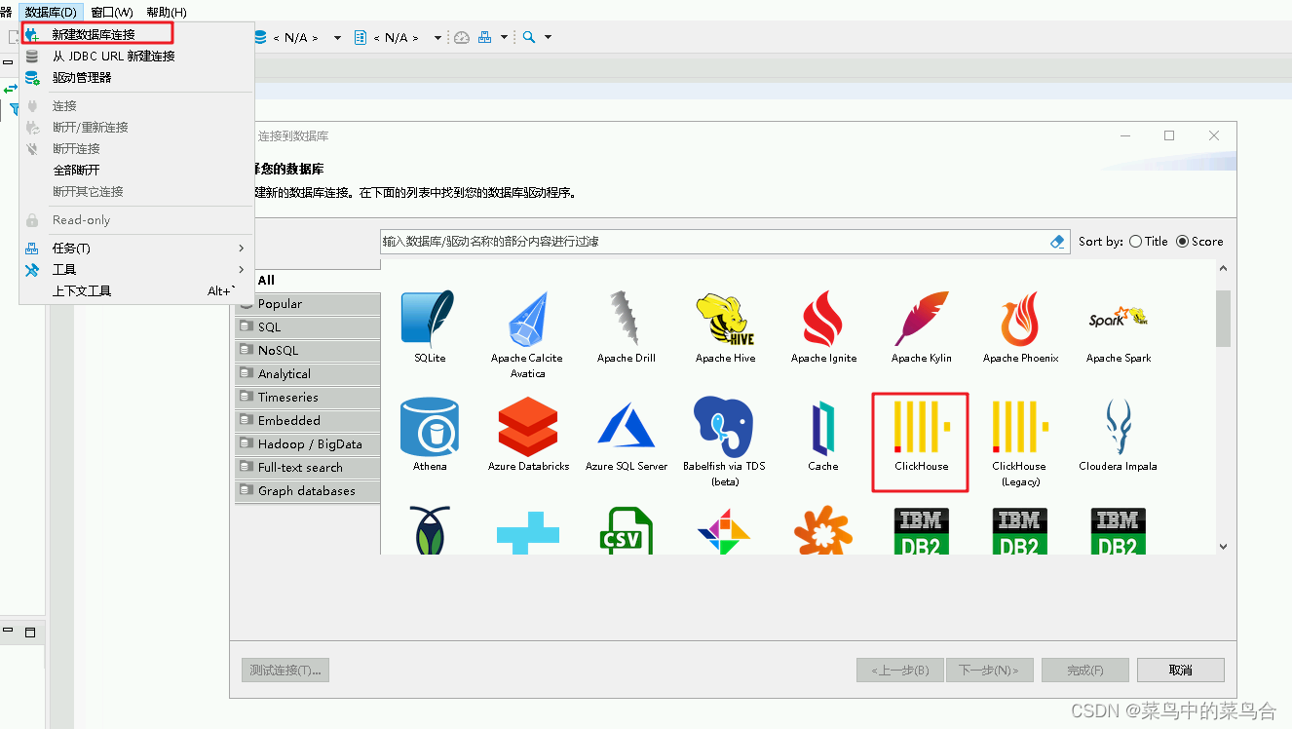Show the Embedded driver category
This screenshot has width=1292, height=729.
click(x=308, y=421)
